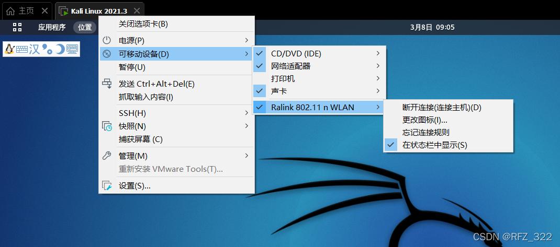This screenshot has width=560, height=247.
Task: Select 忘记连接规则 option
Action: [x=448, y=133]
